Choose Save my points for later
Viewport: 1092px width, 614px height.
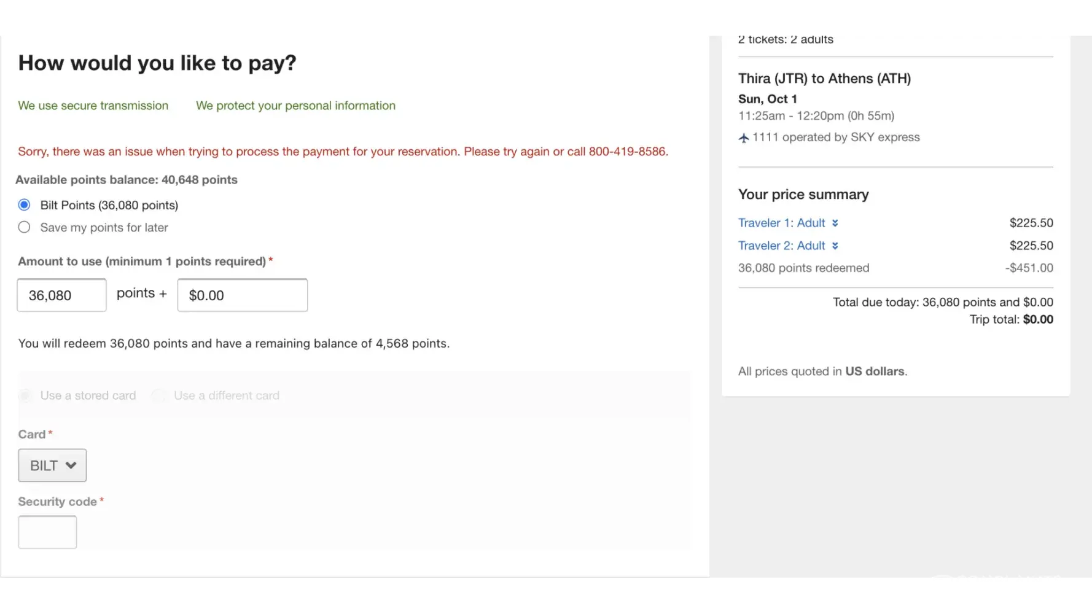pyautogui.click(x=25, y=228)
